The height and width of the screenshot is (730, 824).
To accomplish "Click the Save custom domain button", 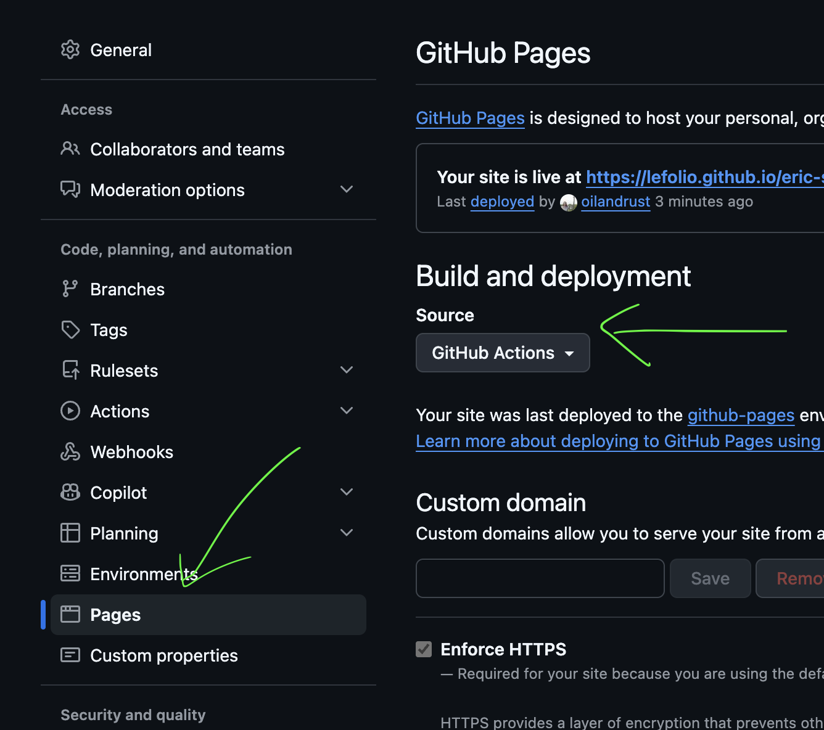I will (x=711, y=578).
